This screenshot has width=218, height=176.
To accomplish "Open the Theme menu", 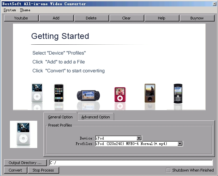I will pyautogui.click(x=25, y=10).
